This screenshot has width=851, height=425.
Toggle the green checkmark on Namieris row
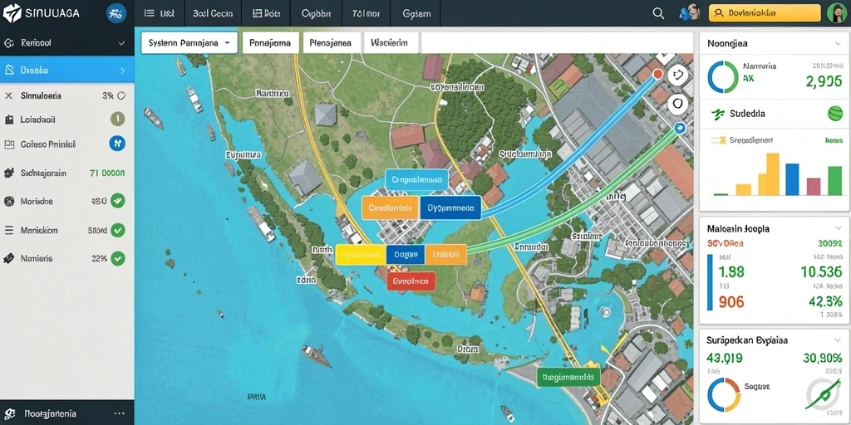click(118, 259)
